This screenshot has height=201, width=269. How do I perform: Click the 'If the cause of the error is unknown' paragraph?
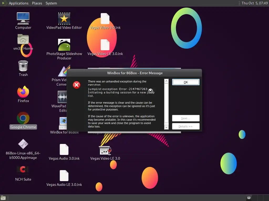pos(122,121)
